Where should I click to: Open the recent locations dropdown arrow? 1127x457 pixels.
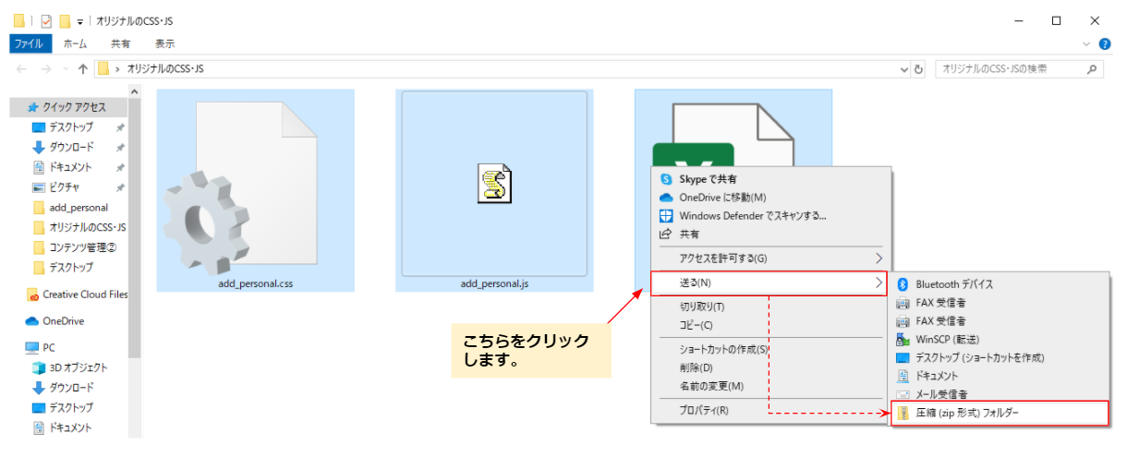pyautogui.click(x=64, y=69)
